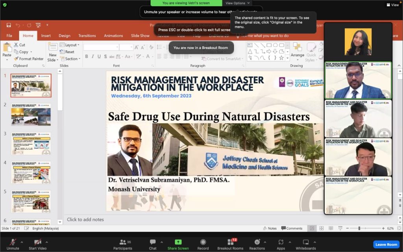The height and width of the screenshot is (252, 403).
Task: Switch to the Animations tab
Action: [x=113, y=35]
